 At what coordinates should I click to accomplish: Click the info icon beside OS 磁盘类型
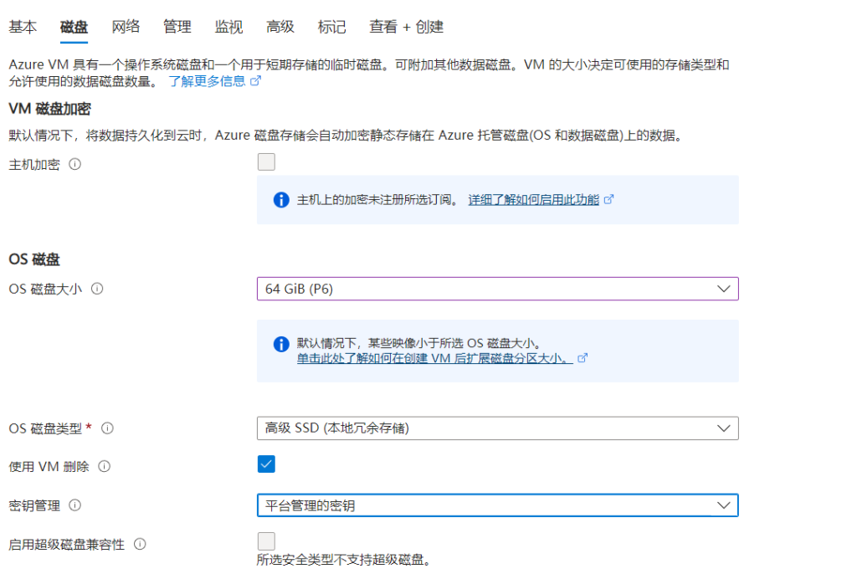pyautogui.click(x=107, y=428)
